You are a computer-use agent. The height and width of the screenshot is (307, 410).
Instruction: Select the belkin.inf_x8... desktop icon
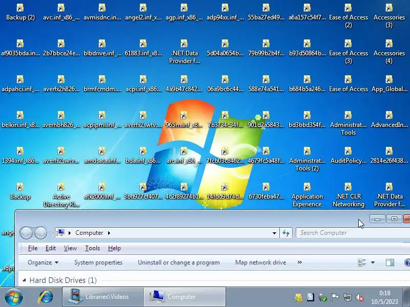coord(20,120)
